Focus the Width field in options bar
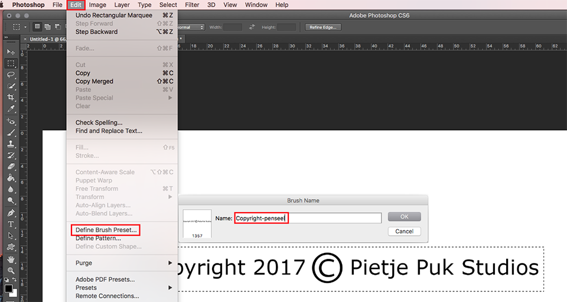567x302 pixels. tap(233, 27)
